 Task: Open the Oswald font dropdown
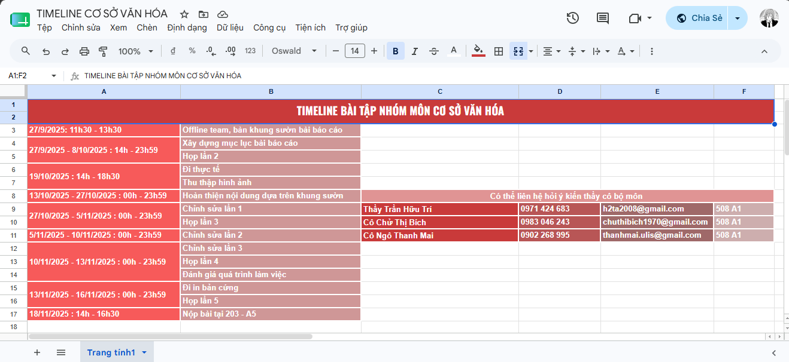tap(294, 51)
